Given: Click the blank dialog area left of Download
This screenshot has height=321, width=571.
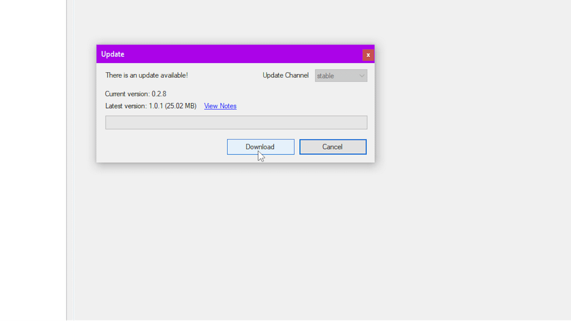Looking at the screenshot, I should coord(162,147).
